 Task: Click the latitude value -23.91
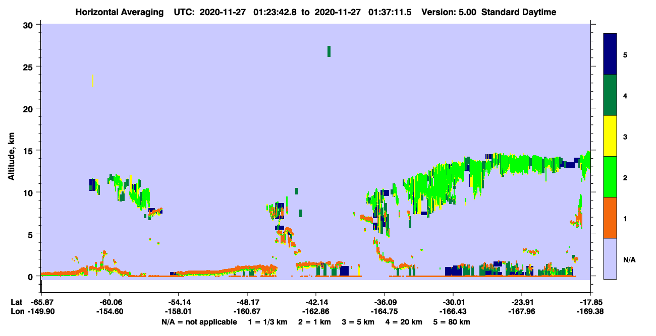tap(522, 302)
